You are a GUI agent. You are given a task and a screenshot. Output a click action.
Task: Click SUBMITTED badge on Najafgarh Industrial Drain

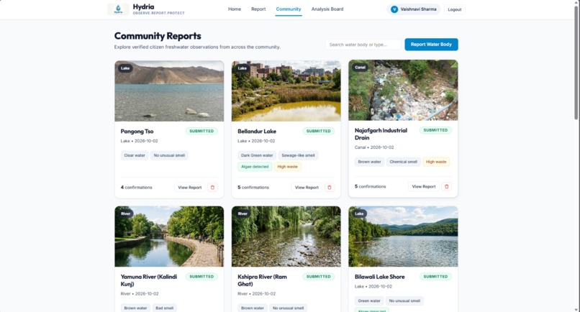[435, 130]
